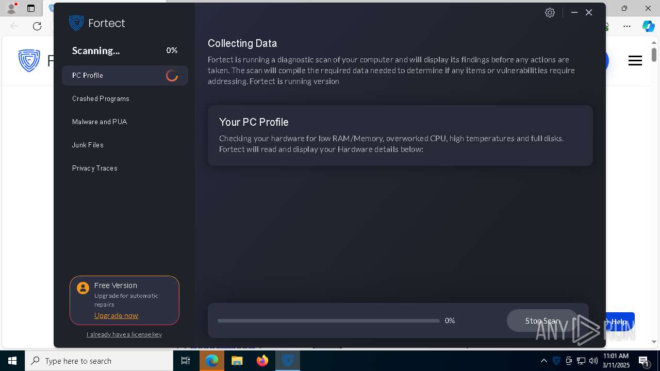Minimize the Fortect window
Viewport: 660px width, 371px height.
coord(574,12)
